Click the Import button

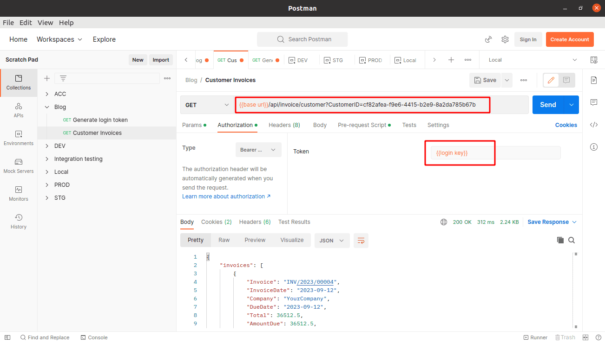click(161, 60)
